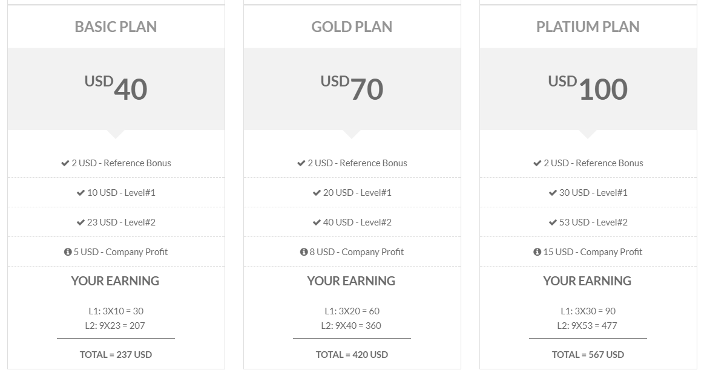The width and height of the screenshot is (707, 373).
Task: Click info icon beside 15 USD Company Profit
Action: pyautogui.click(x=537, y=252)
